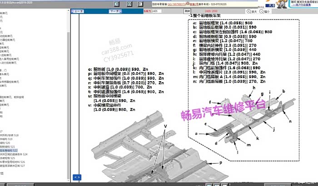Screen dimensions: 318x186
Task: Select the tree item ending in S18
Action: click(x=9, y=135)
